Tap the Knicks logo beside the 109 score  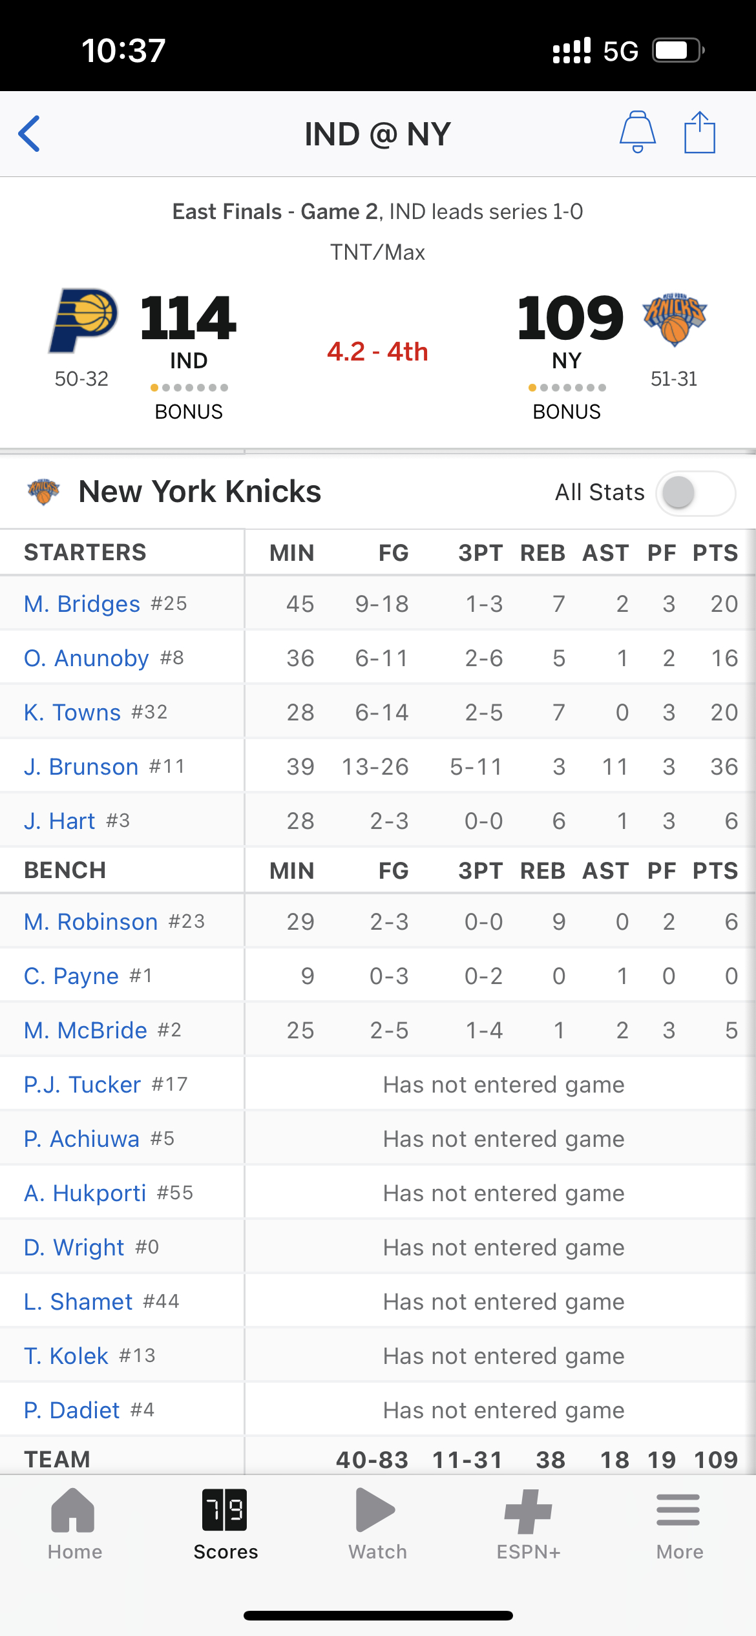click(675, 320)
